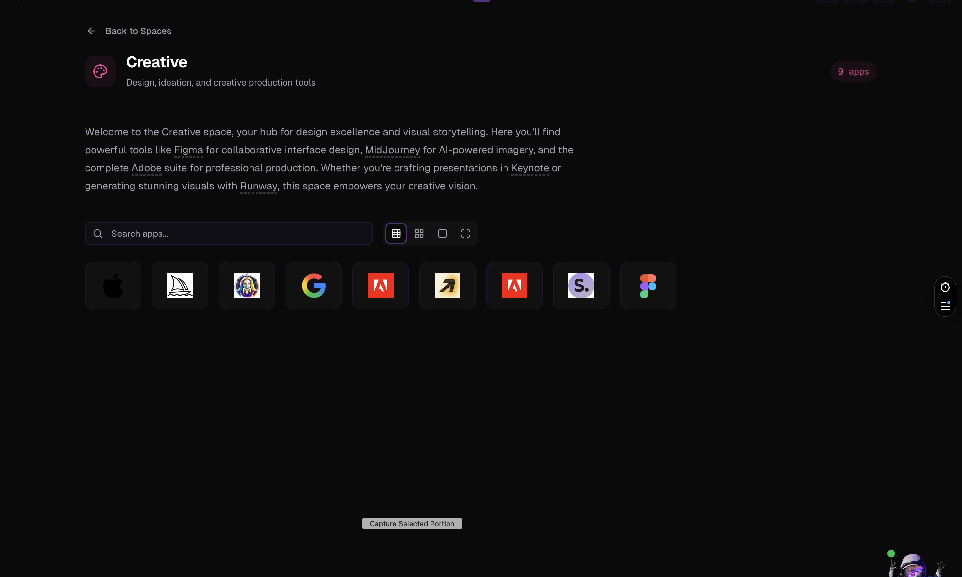
Task: Open the Apple Keynote app tile
Action: tap(113, 285)
